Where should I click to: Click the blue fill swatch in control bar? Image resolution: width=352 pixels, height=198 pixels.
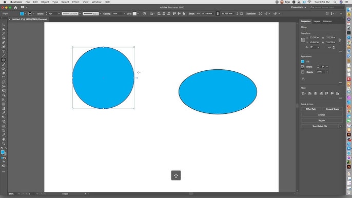coord(22,14)
